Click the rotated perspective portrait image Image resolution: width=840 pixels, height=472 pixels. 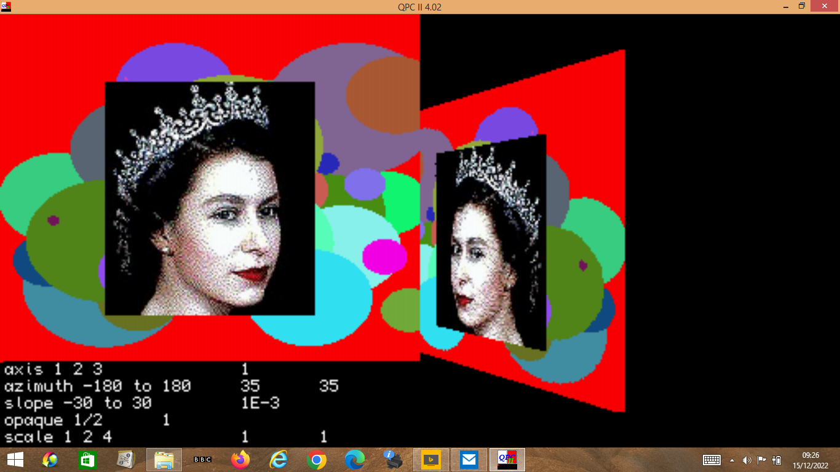tap(491, 243)
